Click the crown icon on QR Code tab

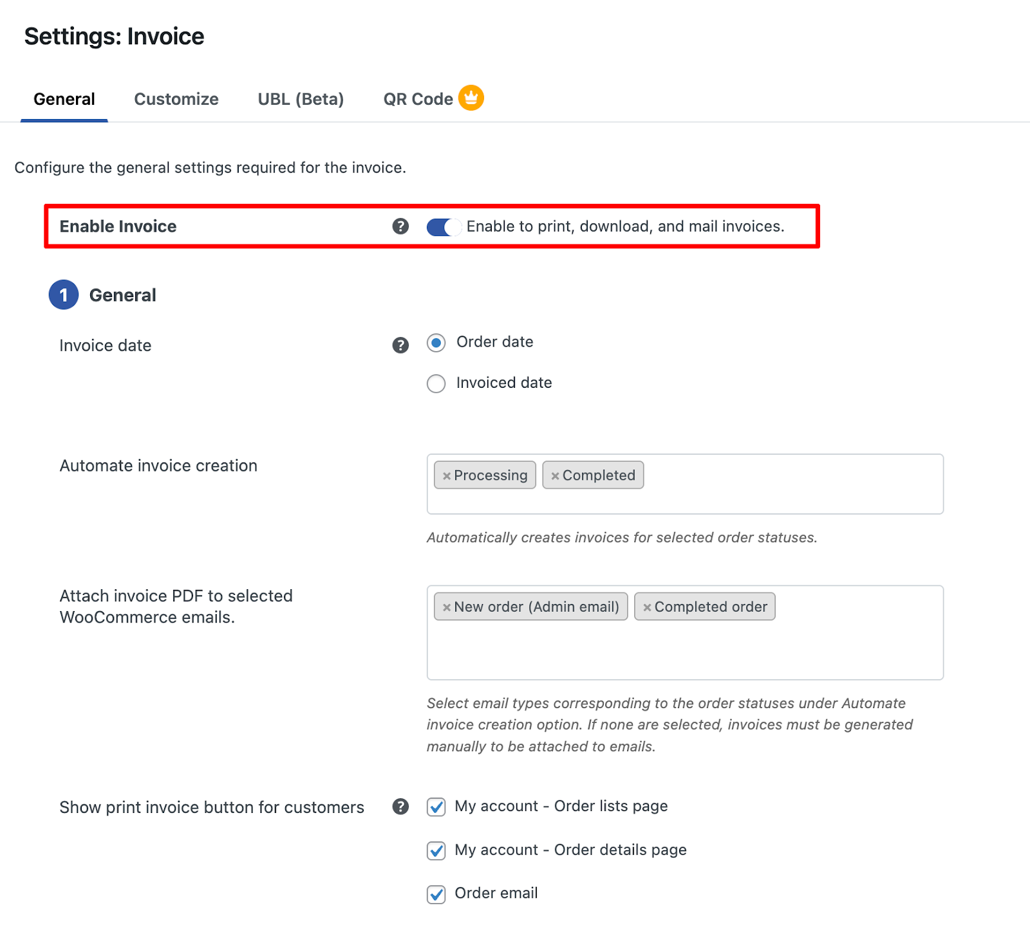click(x=470, y=97)
